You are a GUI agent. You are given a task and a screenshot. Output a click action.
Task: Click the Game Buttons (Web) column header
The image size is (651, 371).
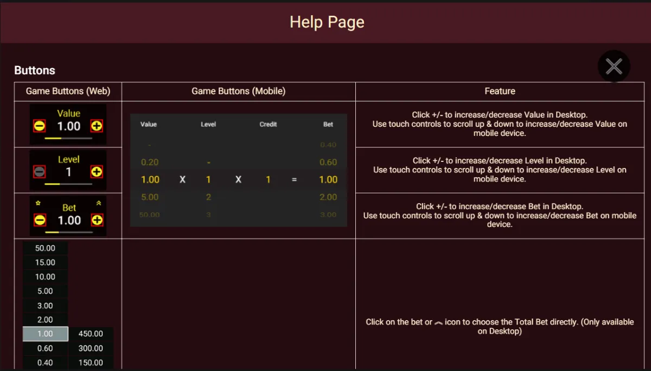pos(68,91)
